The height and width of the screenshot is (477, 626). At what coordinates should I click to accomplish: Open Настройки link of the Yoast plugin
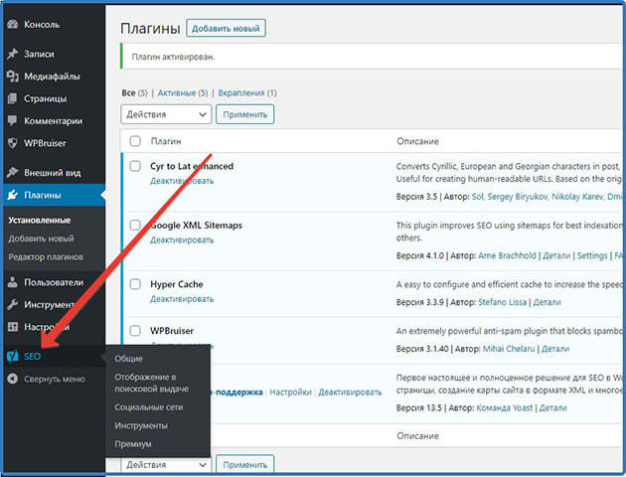click(x=290, y=392)
